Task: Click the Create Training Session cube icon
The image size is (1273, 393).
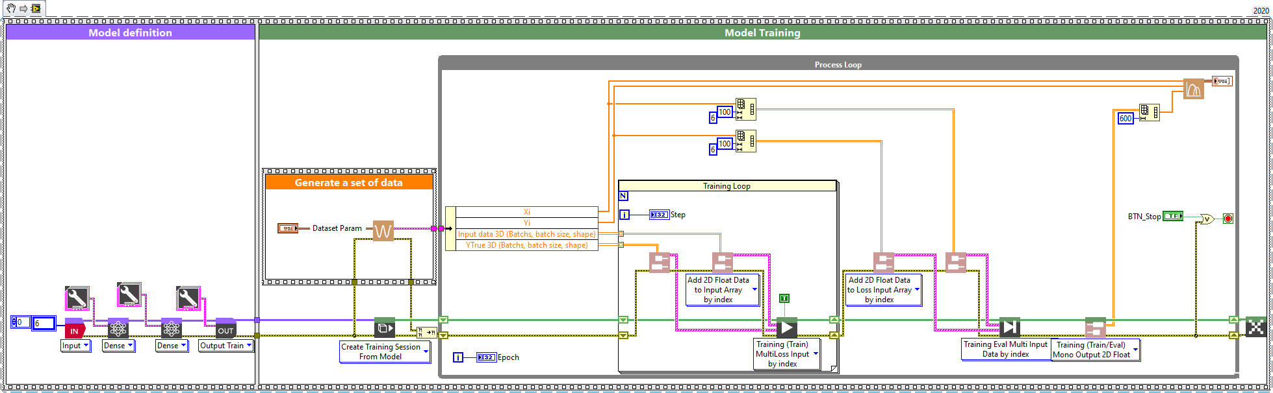Action: [x=384, y=327]
